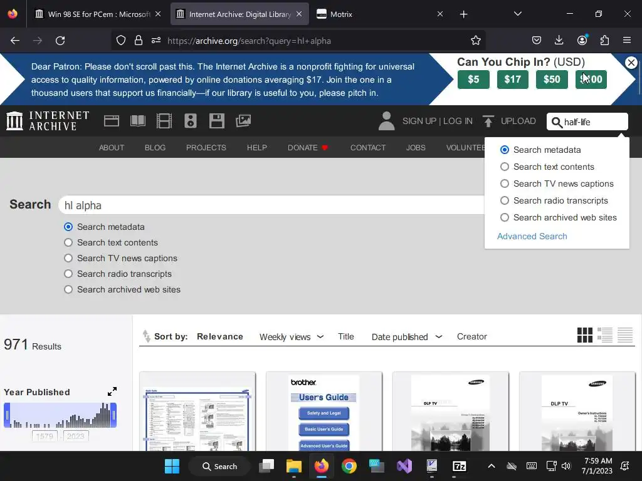Go back to previous page
Image resolution: width=642 pixels, height=481 pixels.
pos(15,41)
